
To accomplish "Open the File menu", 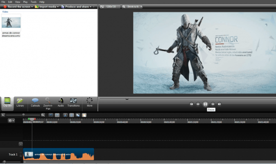I will tap(3, 2).
